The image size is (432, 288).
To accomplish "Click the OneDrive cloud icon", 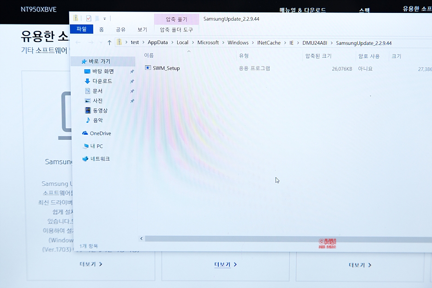I will click(85, 133).
